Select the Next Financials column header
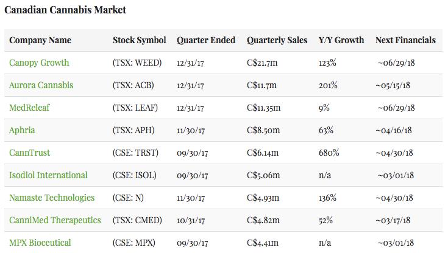448x253 pixels. (x=405, y=40)
